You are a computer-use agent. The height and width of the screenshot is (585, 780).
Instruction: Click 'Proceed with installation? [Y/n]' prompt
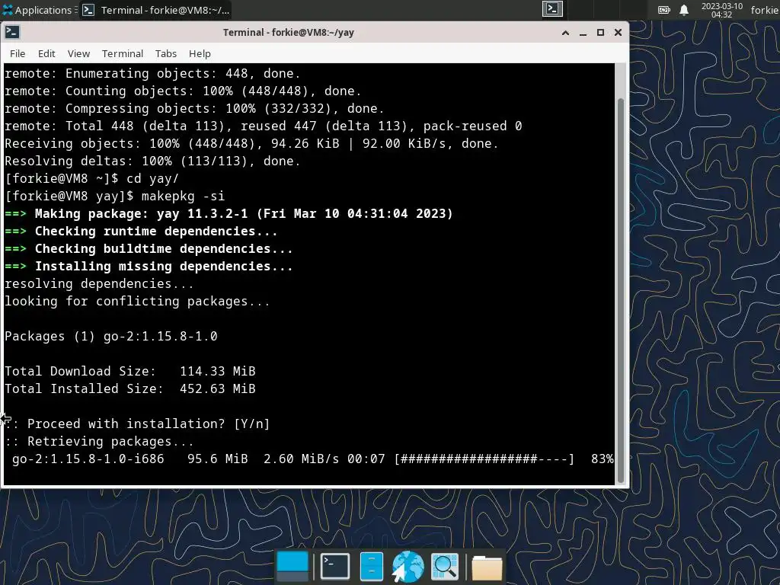click(149, 424)
